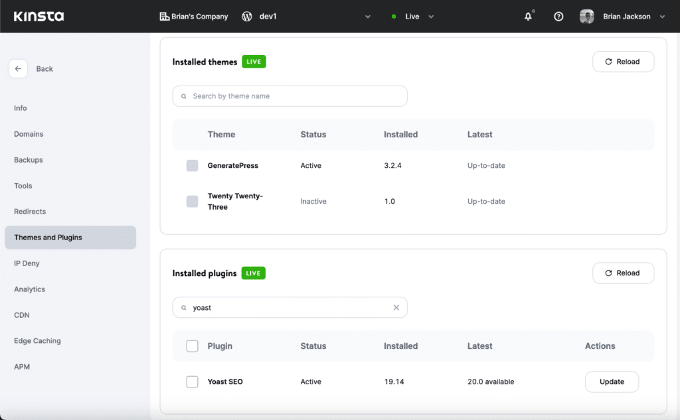
Task: Select Themes and Plugins in sidebar
Action: click(70, 238)
